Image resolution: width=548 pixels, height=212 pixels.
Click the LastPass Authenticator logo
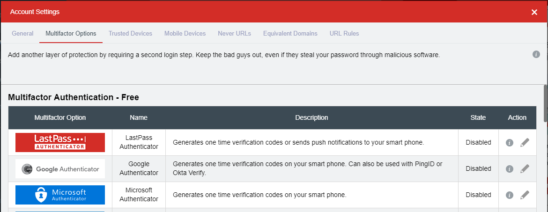pos(60,142)
